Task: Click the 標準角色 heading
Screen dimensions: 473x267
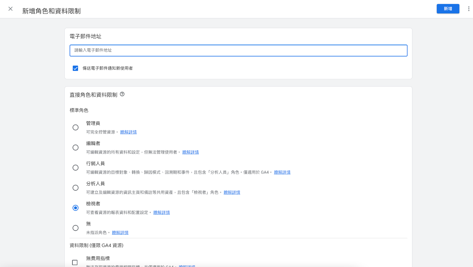Action: click(x=79, y=110)
